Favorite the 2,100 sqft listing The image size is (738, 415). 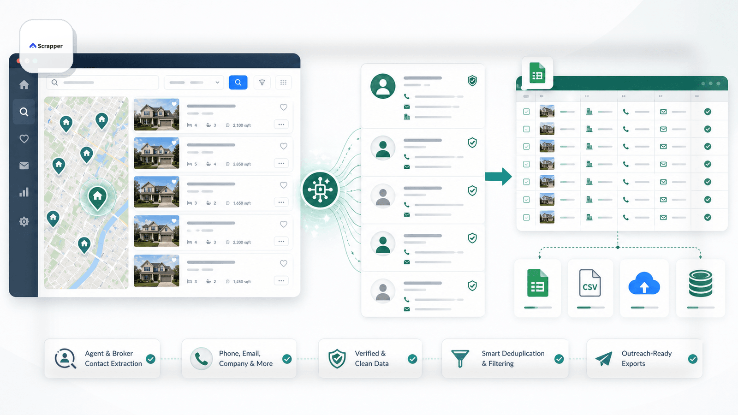coord(284,107)
